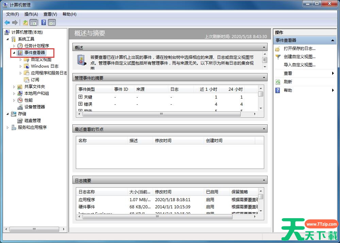
Task: Toggle show/hide action pane toolbar icon
Action: click(x=52, y=22)
